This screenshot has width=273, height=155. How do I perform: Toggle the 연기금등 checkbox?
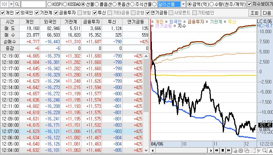(148, 13)
